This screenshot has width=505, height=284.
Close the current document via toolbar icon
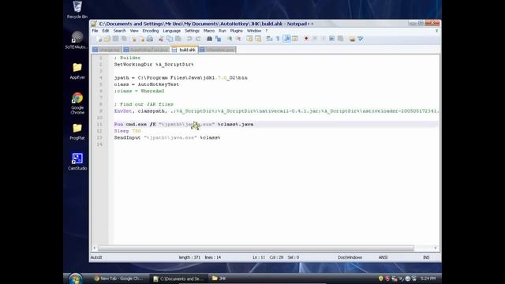coord(133,39)
